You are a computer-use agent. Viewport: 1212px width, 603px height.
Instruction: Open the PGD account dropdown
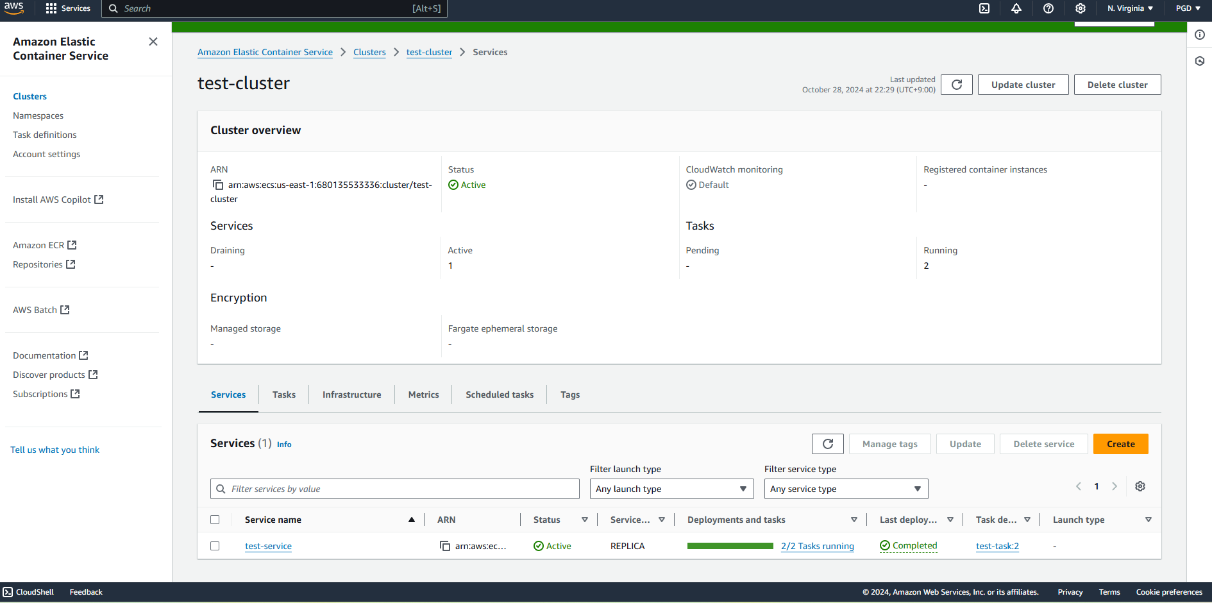point(1188,8)
